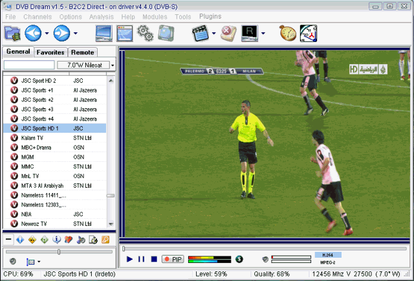Open settings with the gears icon

tap(145, 33)
